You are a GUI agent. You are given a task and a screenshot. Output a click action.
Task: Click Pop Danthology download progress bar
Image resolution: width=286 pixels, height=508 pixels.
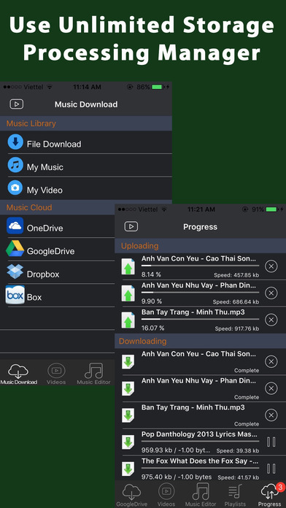tap(200, 441)
